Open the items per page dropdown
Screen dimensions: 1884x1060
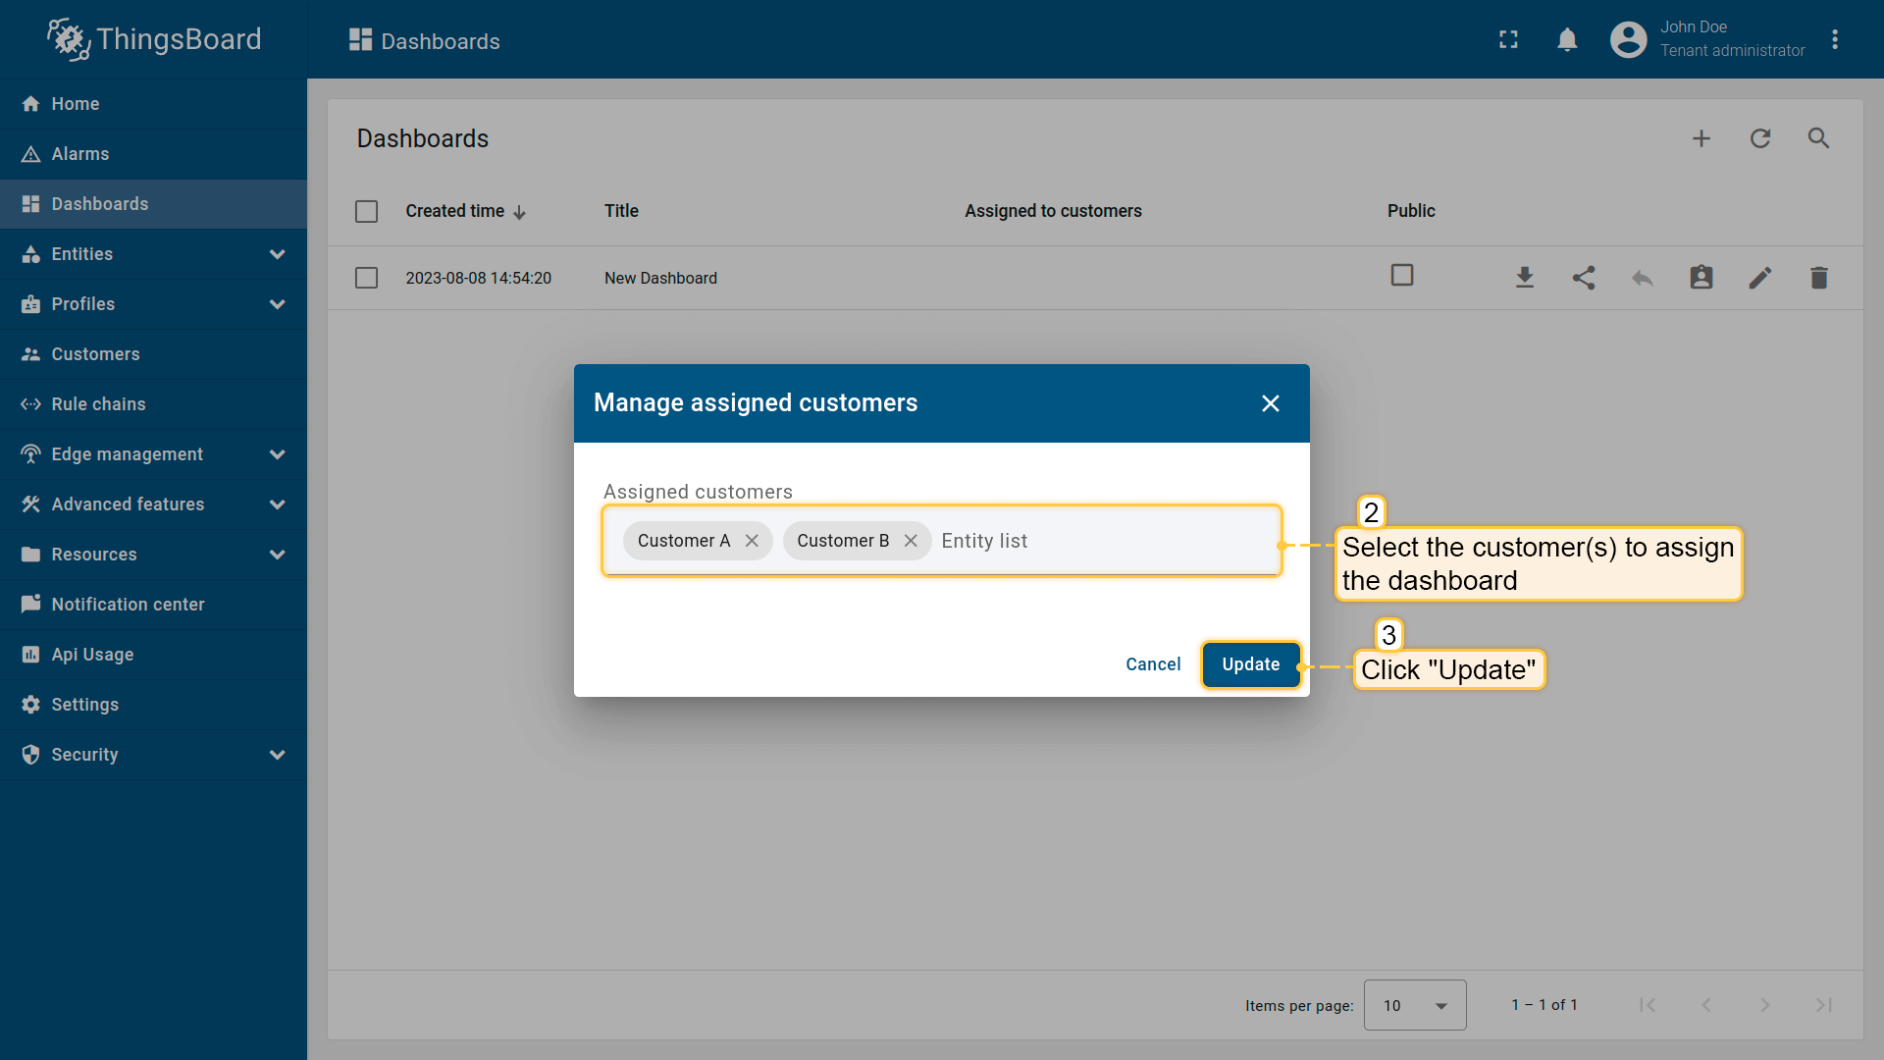tap(1414, 1005)
